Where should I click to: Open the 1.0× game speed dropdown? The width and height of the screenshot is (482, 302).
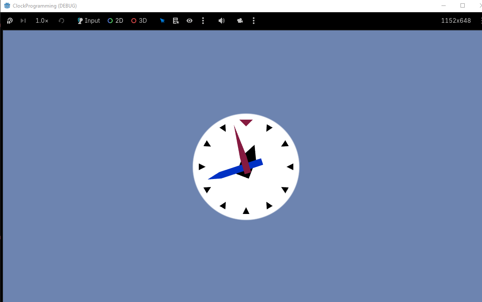42,21
